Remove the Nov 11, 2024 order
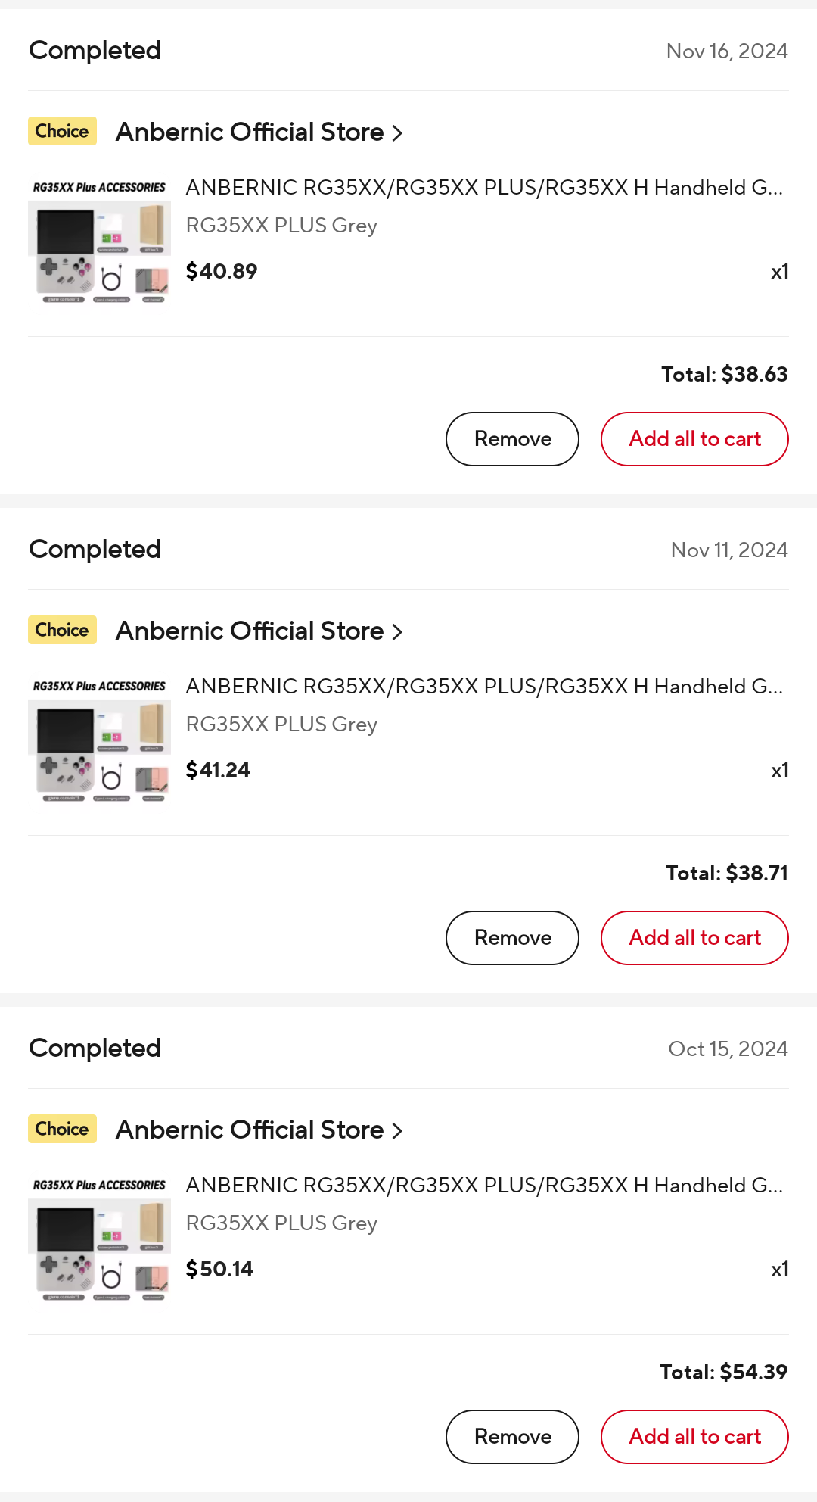The height and width of the screenshot is (1502, 817). [x=512, y=938]
